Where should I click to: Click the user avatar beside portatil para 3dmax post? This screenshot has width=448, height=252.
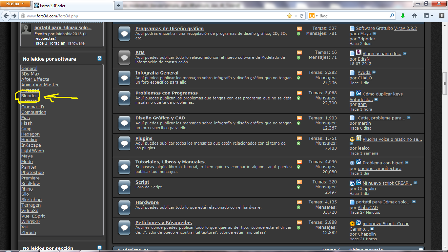pos(26,30)
